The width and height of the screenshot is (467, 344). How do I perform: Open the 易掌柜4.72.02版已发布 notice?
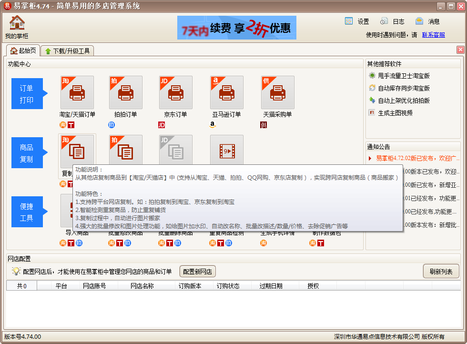[417, 158]
